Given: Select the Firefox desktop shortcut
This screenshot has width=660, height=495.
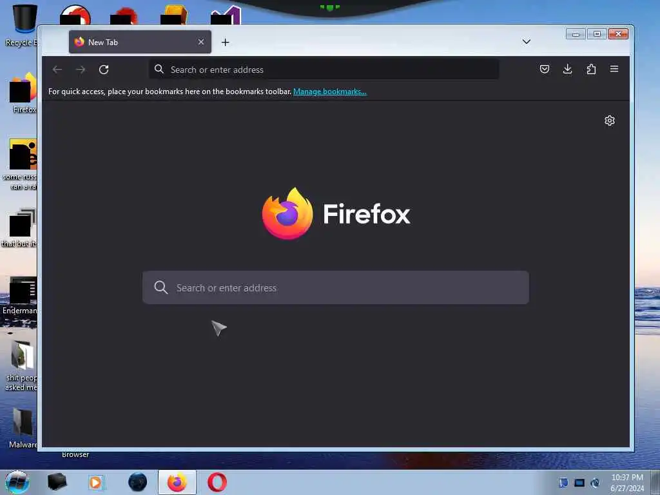Looking at the screenshot, I should click(23, 93).
